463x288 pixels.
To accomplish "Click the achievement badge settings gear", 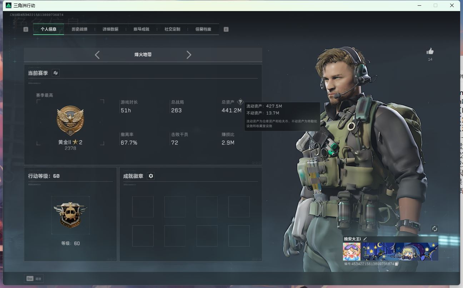I will pos(151,176).
